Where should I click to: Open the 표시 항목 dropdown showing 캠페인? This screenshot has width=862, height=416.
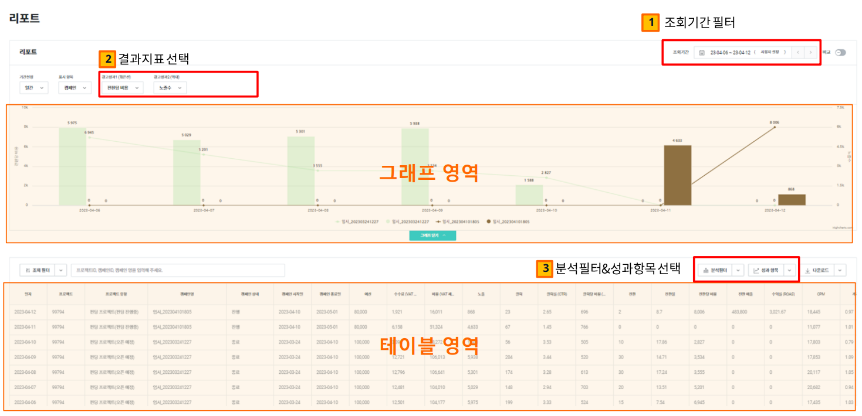click(x=75, y=88)
